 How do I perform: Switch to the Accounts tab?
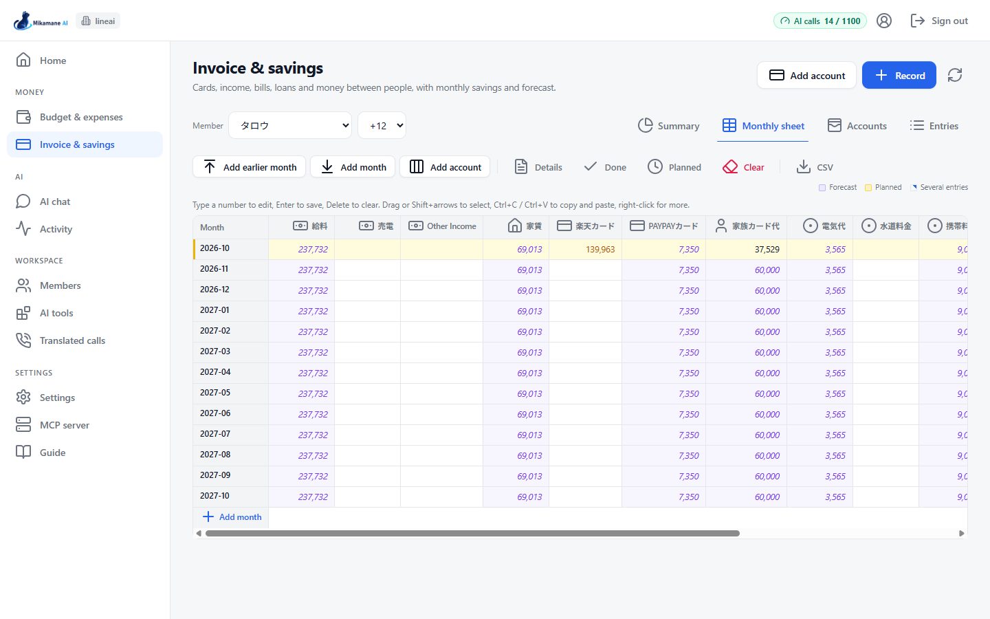(x=857, y=126)
